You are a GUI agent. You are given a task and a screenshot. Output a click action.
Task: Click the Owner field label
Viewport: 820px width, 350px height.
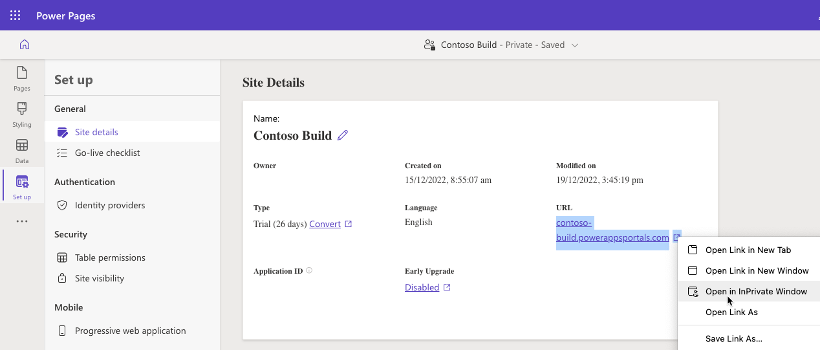point(264,166)
